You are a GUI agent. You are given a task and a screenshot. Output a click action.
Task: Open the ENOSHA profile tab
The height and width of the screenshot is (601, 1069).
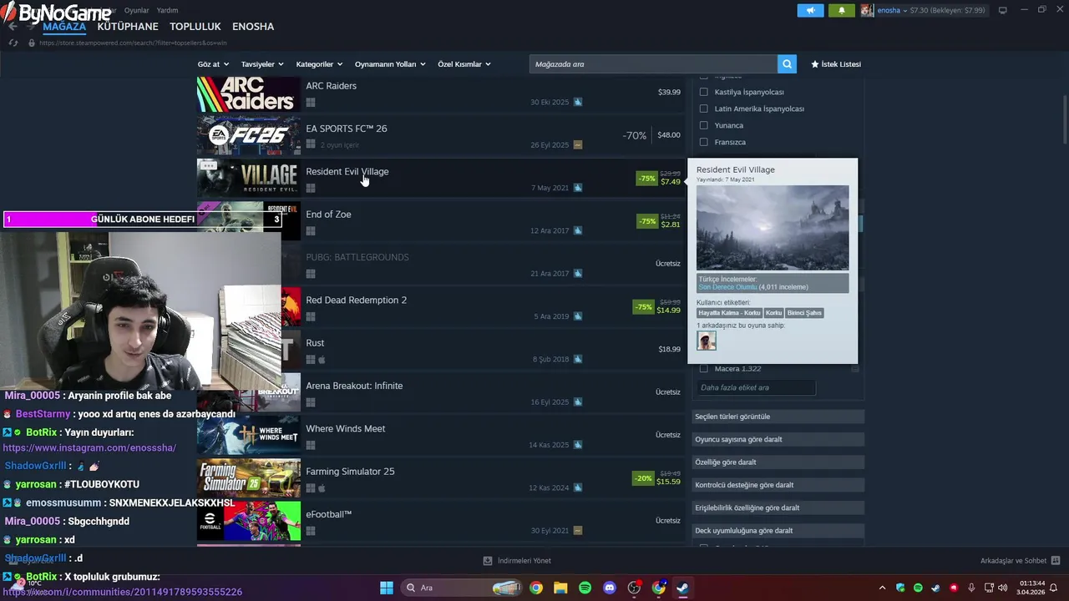(253, 27)
